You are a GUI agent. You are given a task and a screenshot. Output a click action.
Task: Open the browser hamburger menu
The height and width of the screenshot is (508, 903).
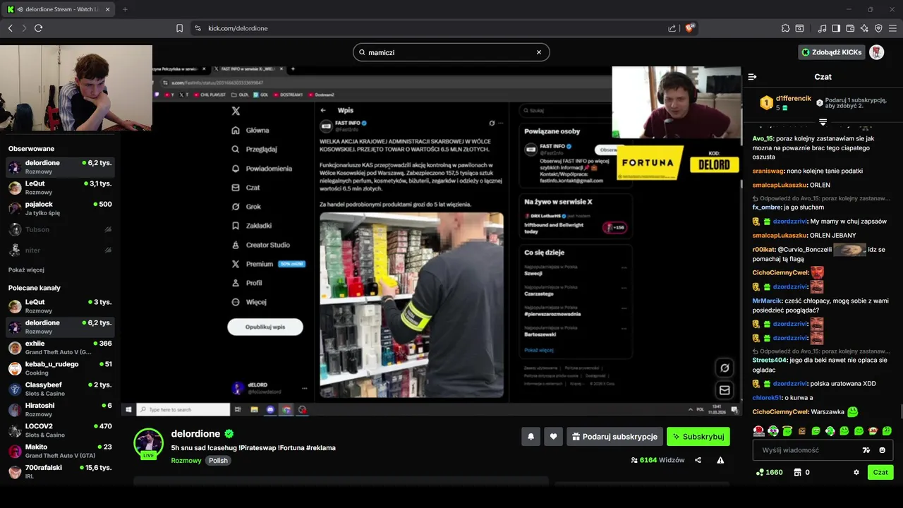point(892,28)
